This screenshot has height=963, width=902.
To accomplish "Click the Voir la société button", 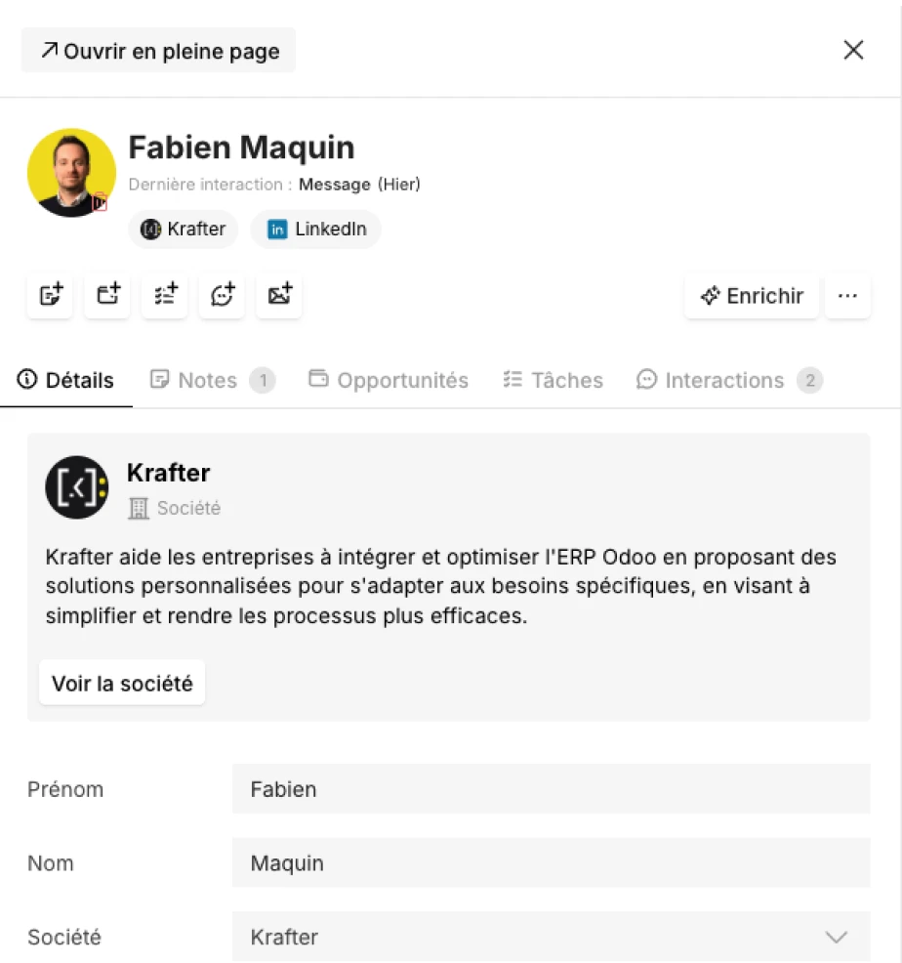I will 121,682.
